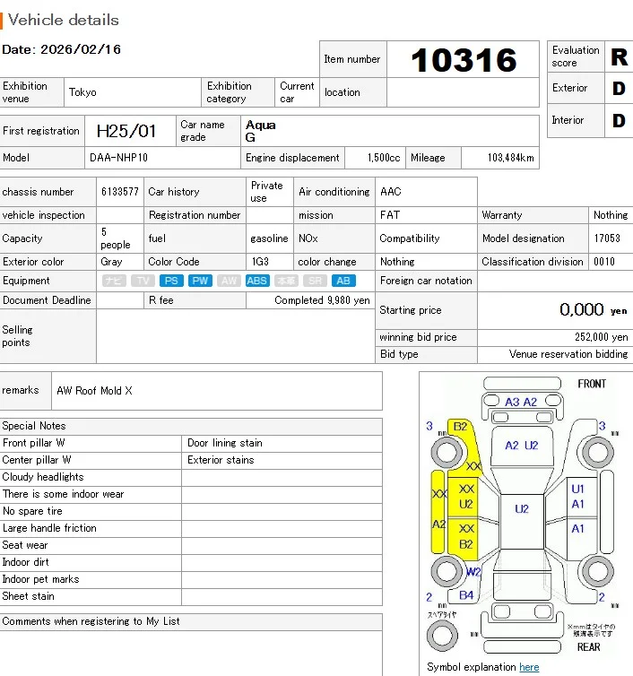The height and width of the screenshot is (676, 633).
Task: Click the damage diagram's front left wheel
Action: [447, 453]
